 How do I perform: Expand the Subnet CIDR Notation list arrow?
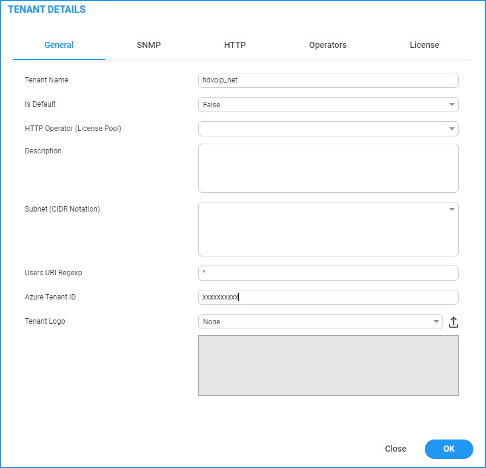click(x=451, y=210)
